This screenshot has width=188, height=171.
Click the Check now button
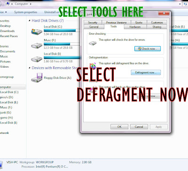tap(148, 49)
